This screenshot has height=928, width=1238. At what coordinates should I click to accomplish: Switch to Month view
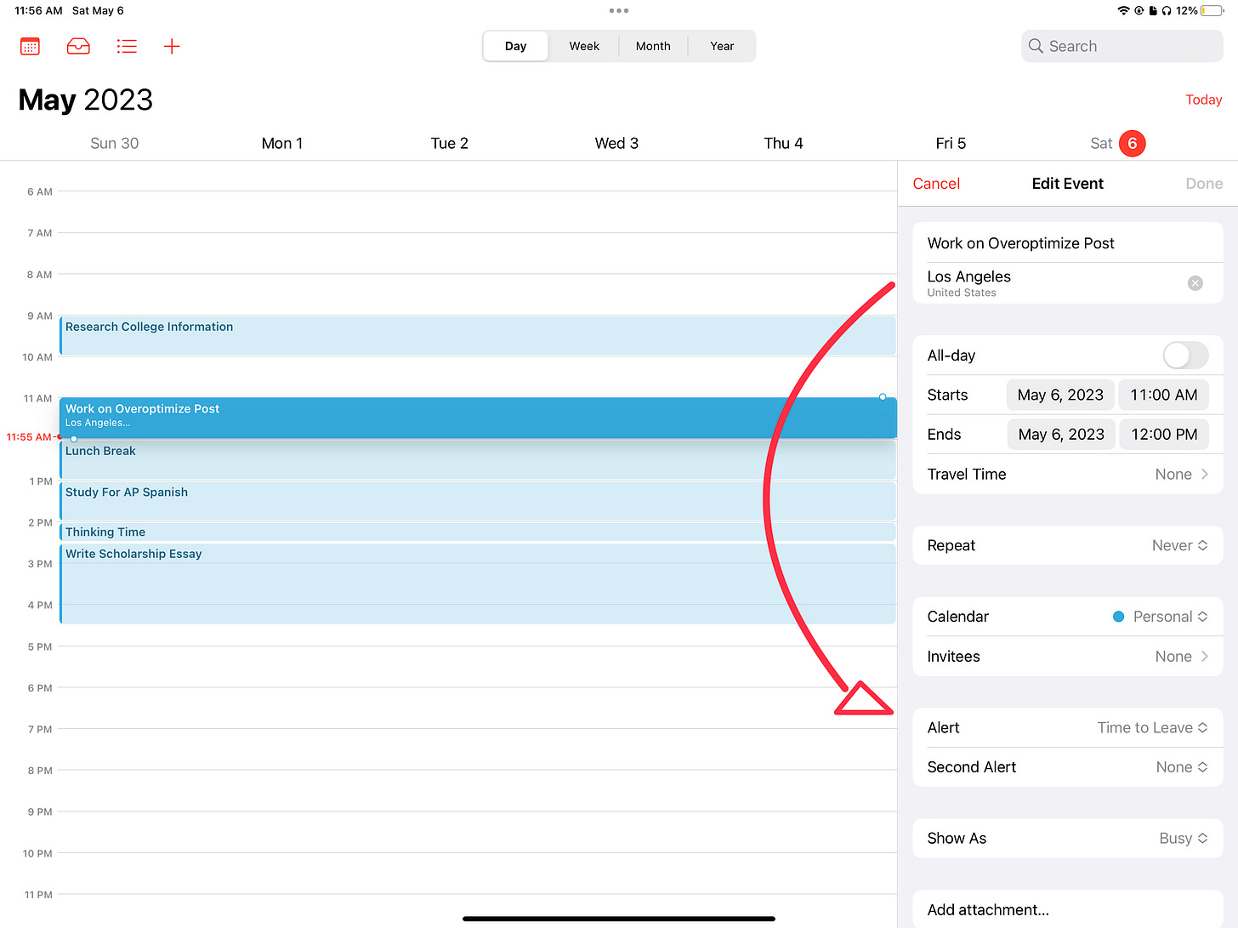coord(653,46)
